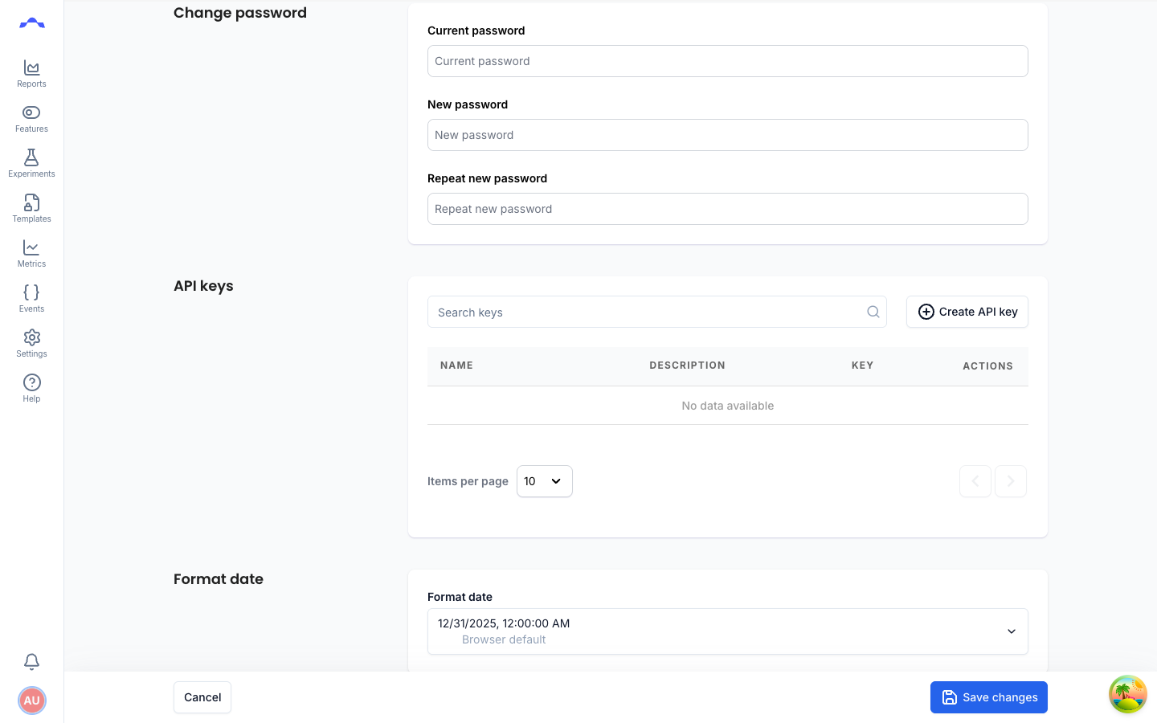This screenshot has width=1157, height=723.
Task: Open the Metrics page
Action: [31, 254]
